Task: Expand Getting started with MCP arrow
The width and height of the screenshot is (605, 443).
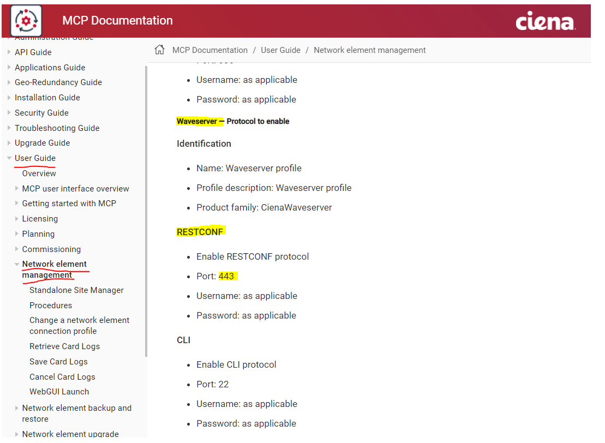Action: (16, 203)
